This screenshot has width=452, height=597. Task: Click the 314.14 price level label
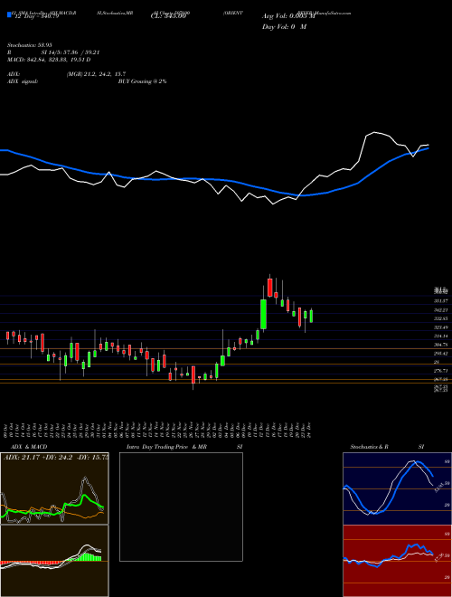click(x=442, y=336)
